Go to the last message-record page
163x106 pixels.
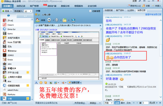click(x=160, y=103)
